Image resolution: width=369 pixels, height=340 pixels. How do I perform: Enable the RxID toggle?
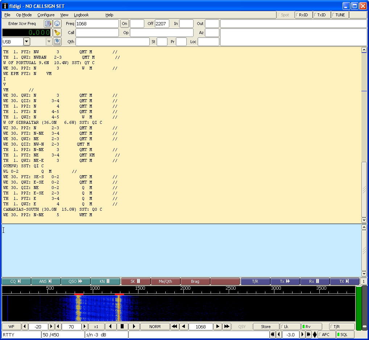click(x=304, y=15)
